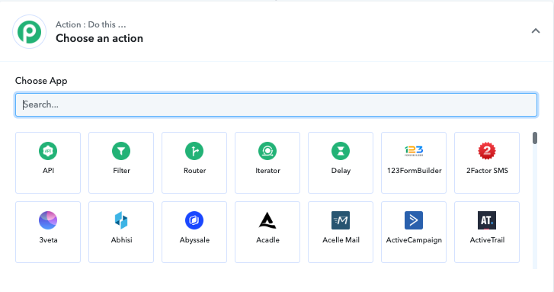Click the Action : Do this subtitle
Screen dimensions: 554x292
pos(91,24)
